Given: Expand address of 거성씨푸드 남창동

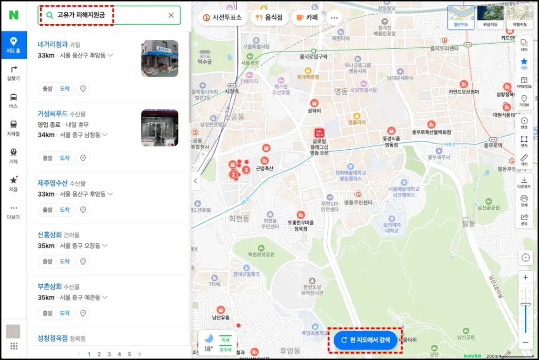Looking at the screenshot, I should click(x=105, y=135).
